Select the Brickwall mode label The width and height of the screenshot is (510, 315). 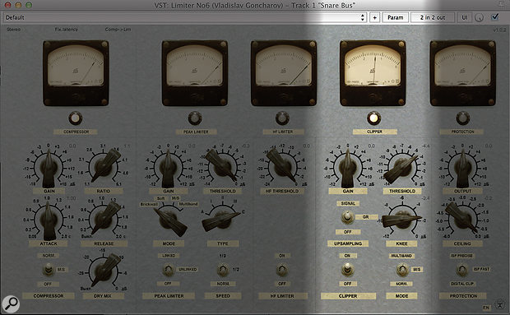[x=149, y=204]
